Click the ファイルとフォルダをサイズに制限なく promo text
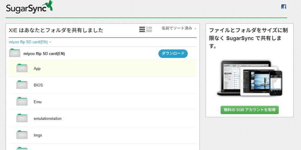The width and height of the screenshot is (301, 150). click(x=248, y=38)
